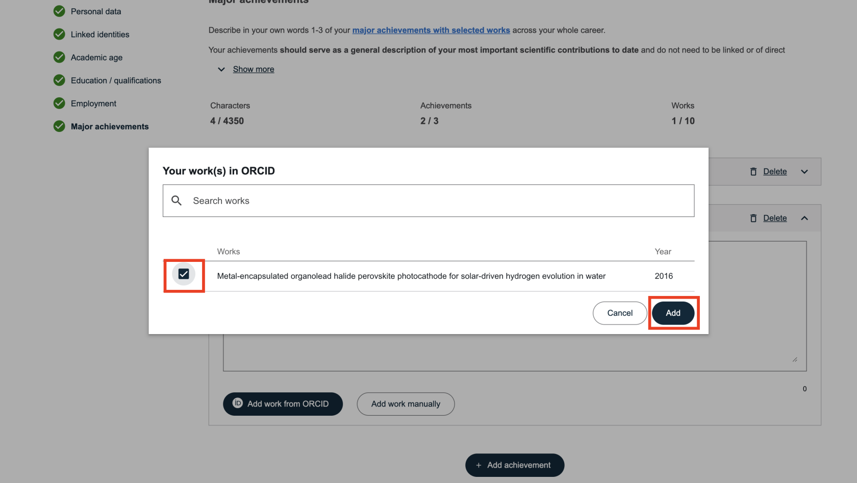
Task: Tick the checkbox for the perovskite photocathode work
Action: (184, 274)
